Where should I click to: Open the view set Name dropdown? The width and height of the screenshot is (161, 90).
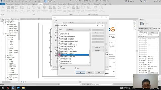[78, 30]
